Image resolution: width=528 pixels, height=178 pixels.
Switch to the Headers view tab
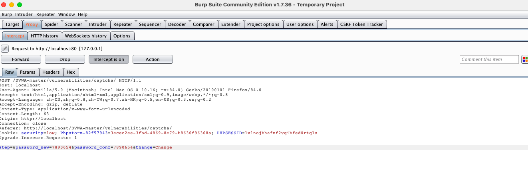(x=51, y=72)
